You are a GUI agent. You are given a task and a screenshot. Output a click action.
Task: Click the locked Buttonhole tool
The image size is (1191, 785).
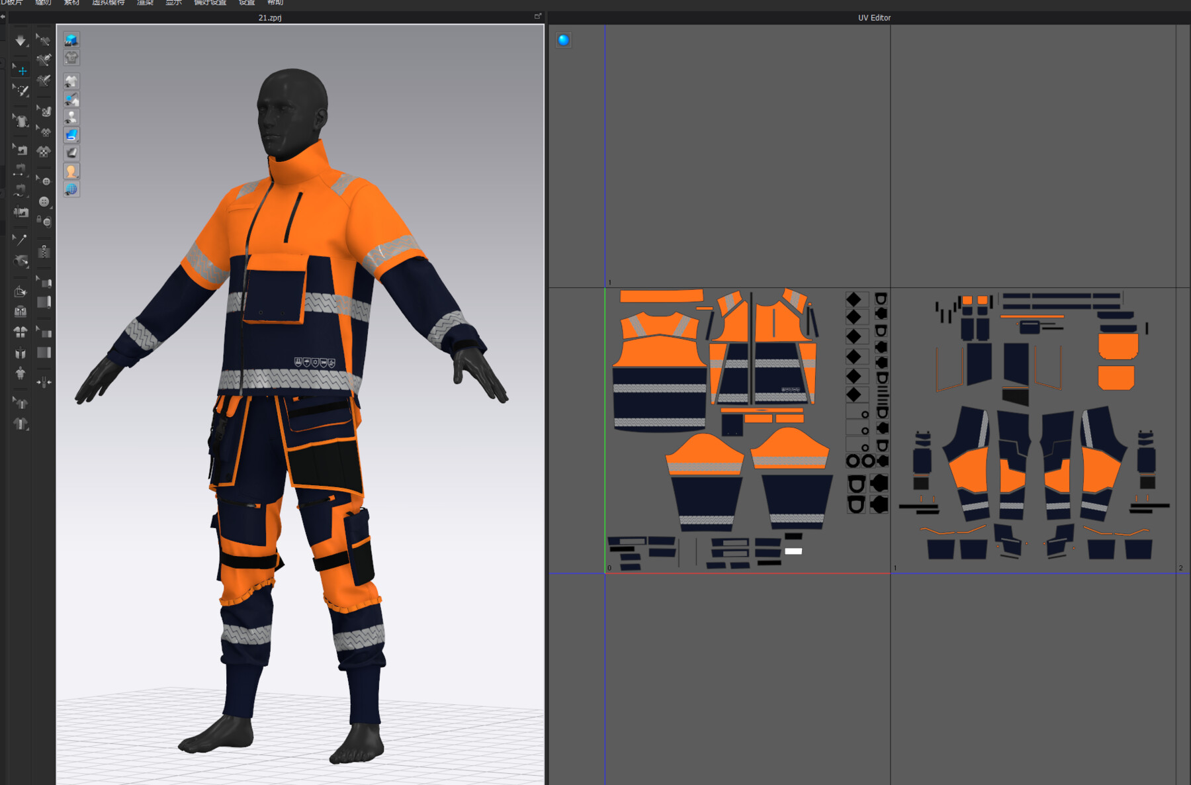[x=44, y=222]
